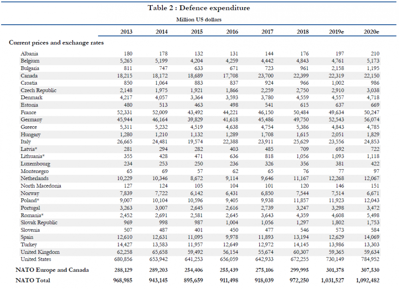Viewport: 399px width, 289px height.
Task: Select the 2016 column header
Action: 233,32
